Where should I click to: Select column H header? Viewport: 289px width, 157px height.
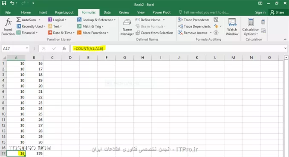pyautogui.click(x=143, y=58)
